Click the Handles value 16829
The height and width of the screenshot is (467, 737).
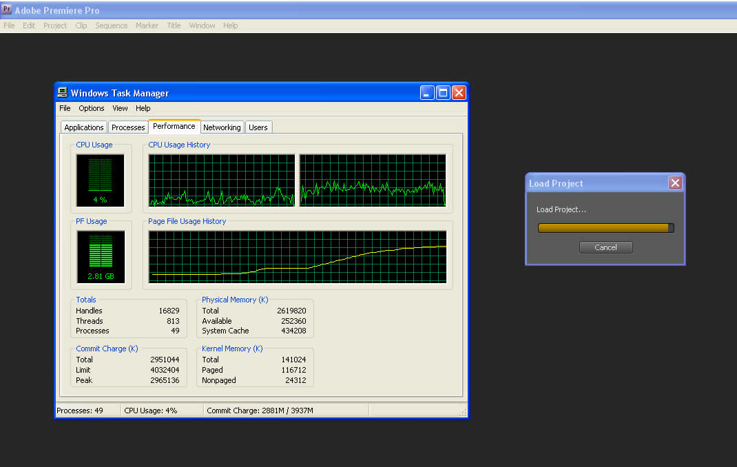169,311
